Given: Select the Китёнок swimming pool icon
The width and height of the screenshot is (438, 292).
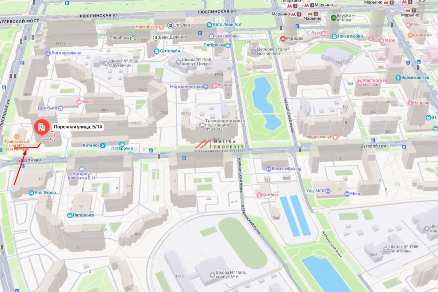Looking at the screenshot, I should coord(103,146).
